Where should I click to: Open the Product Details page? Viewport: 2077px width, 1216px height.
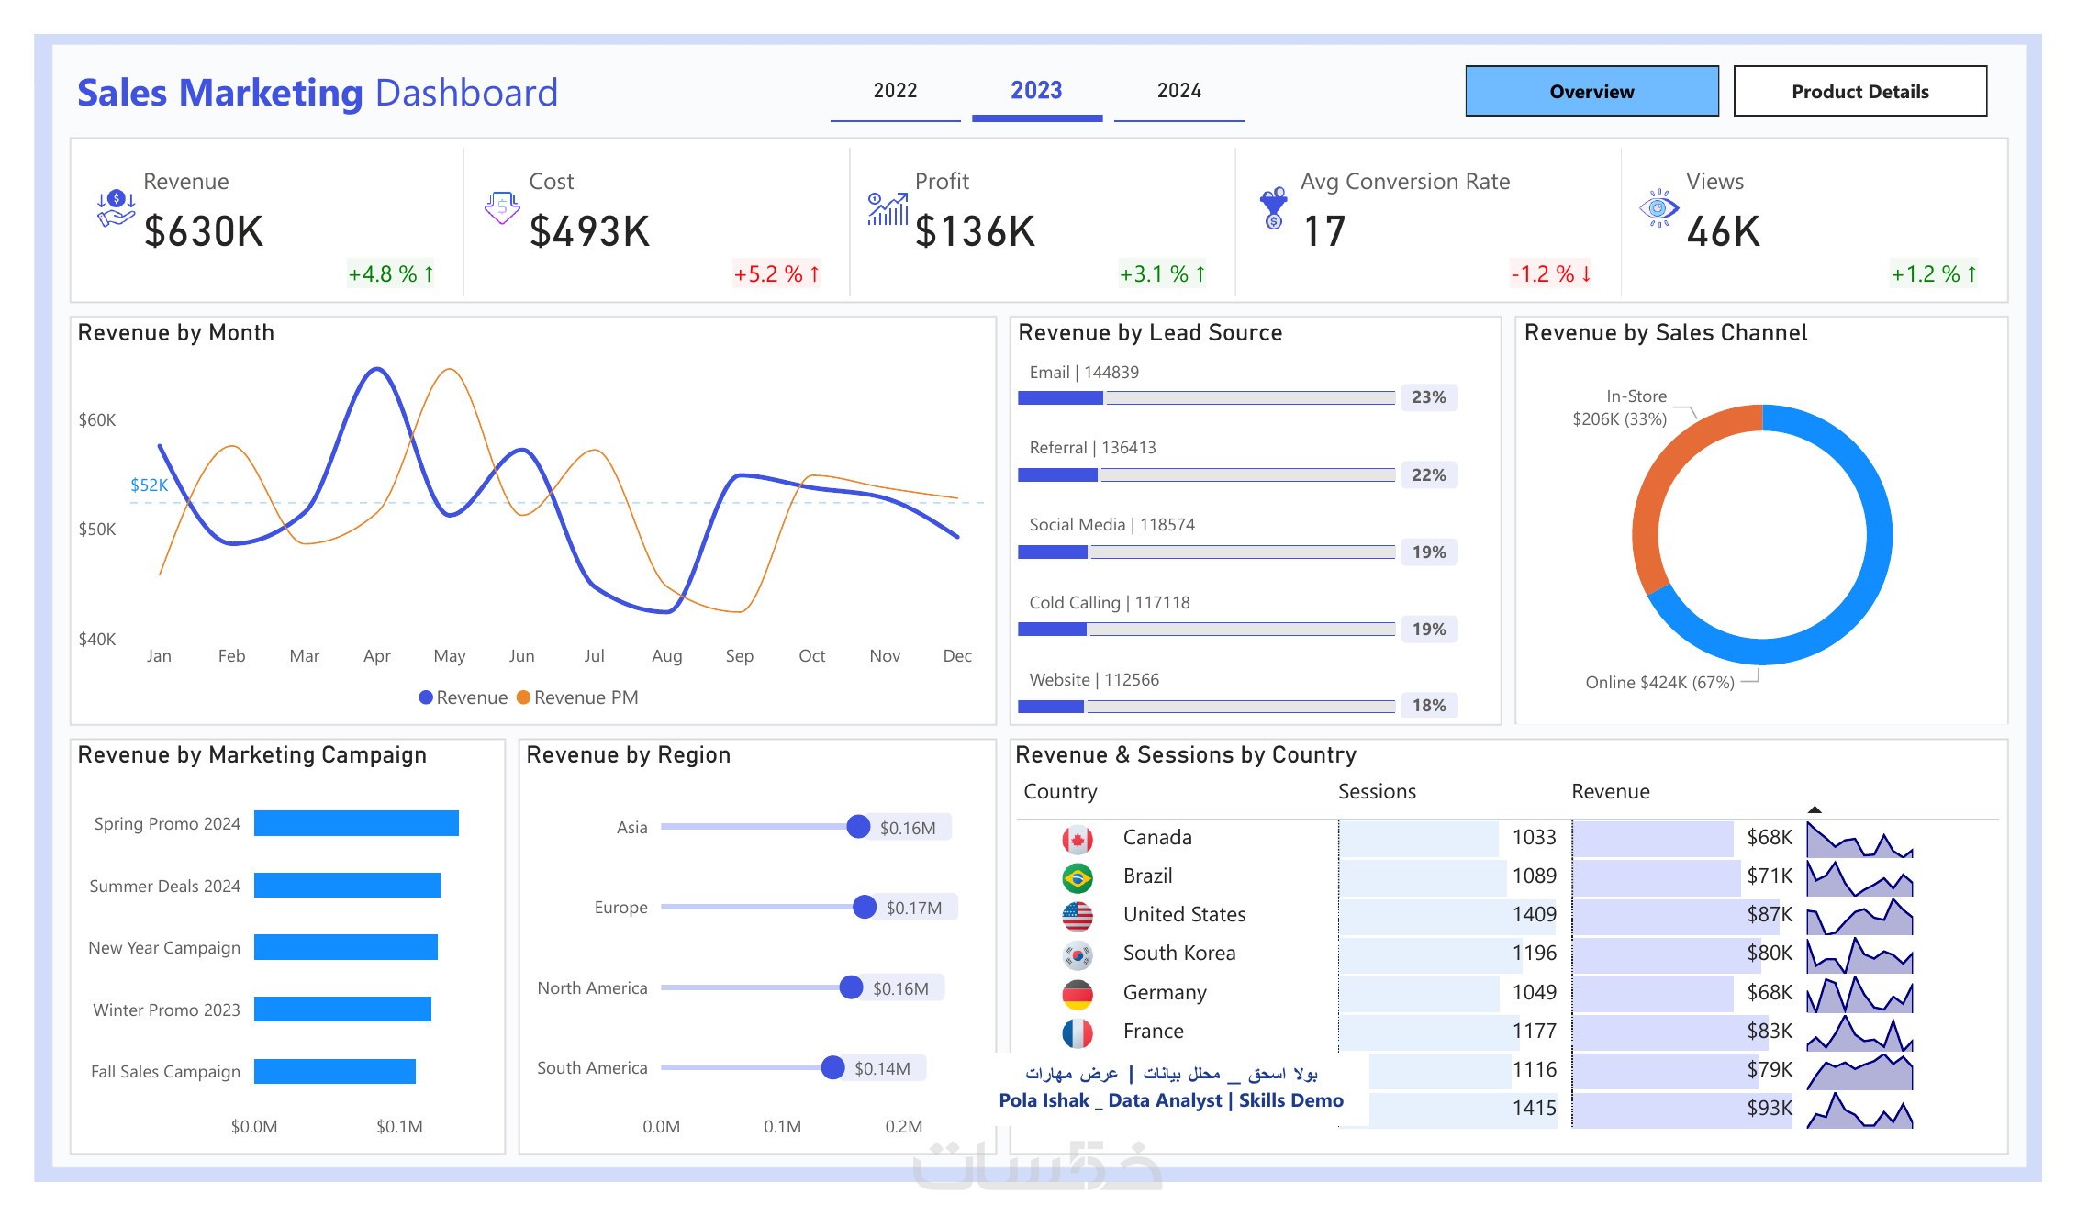click(x=1859, y=91)
